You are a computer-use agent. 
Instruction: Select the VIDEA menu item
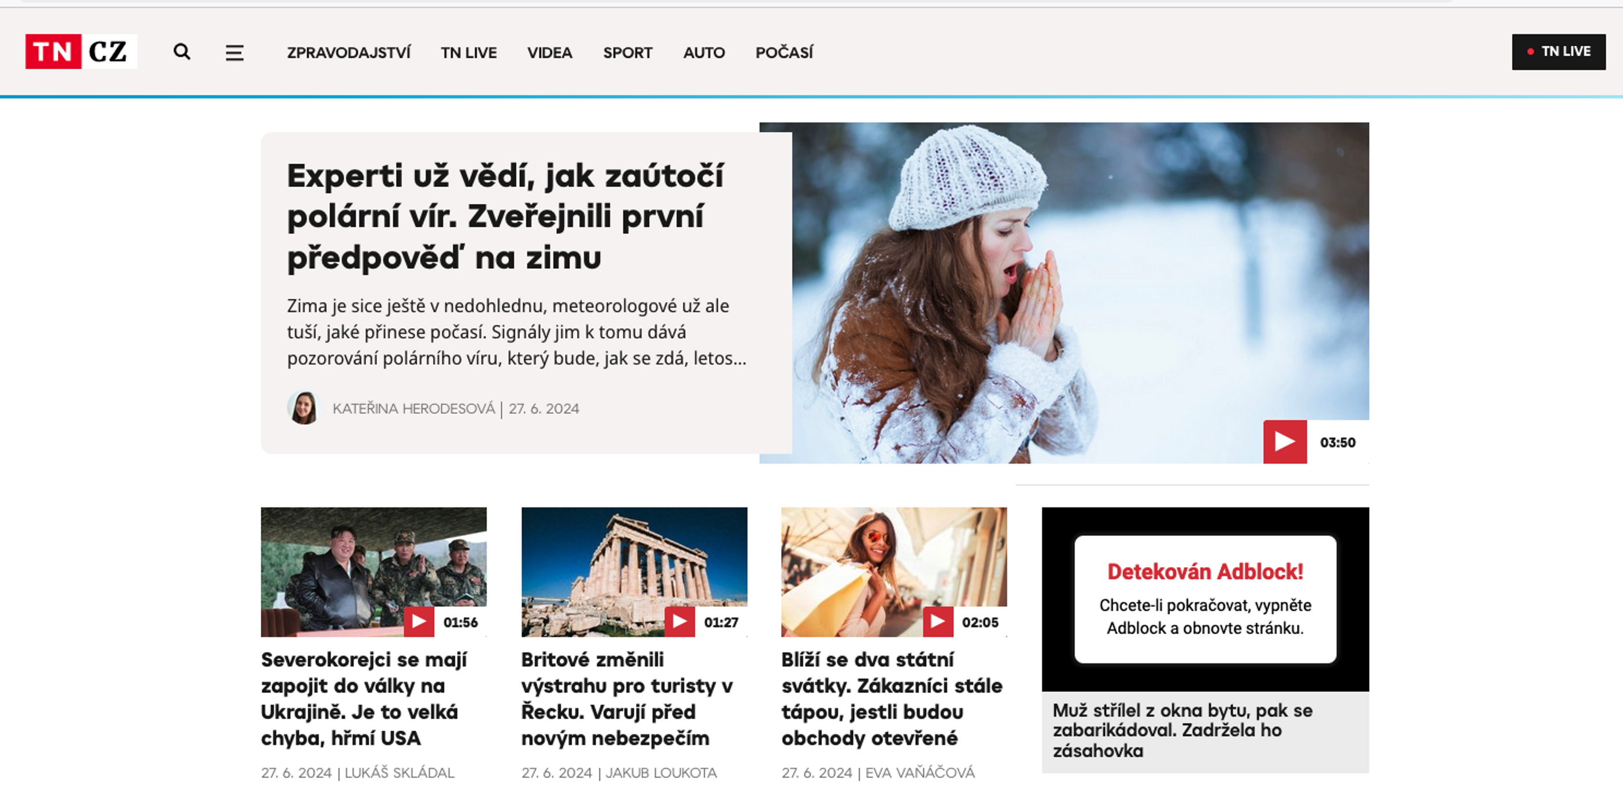point(549,52)
